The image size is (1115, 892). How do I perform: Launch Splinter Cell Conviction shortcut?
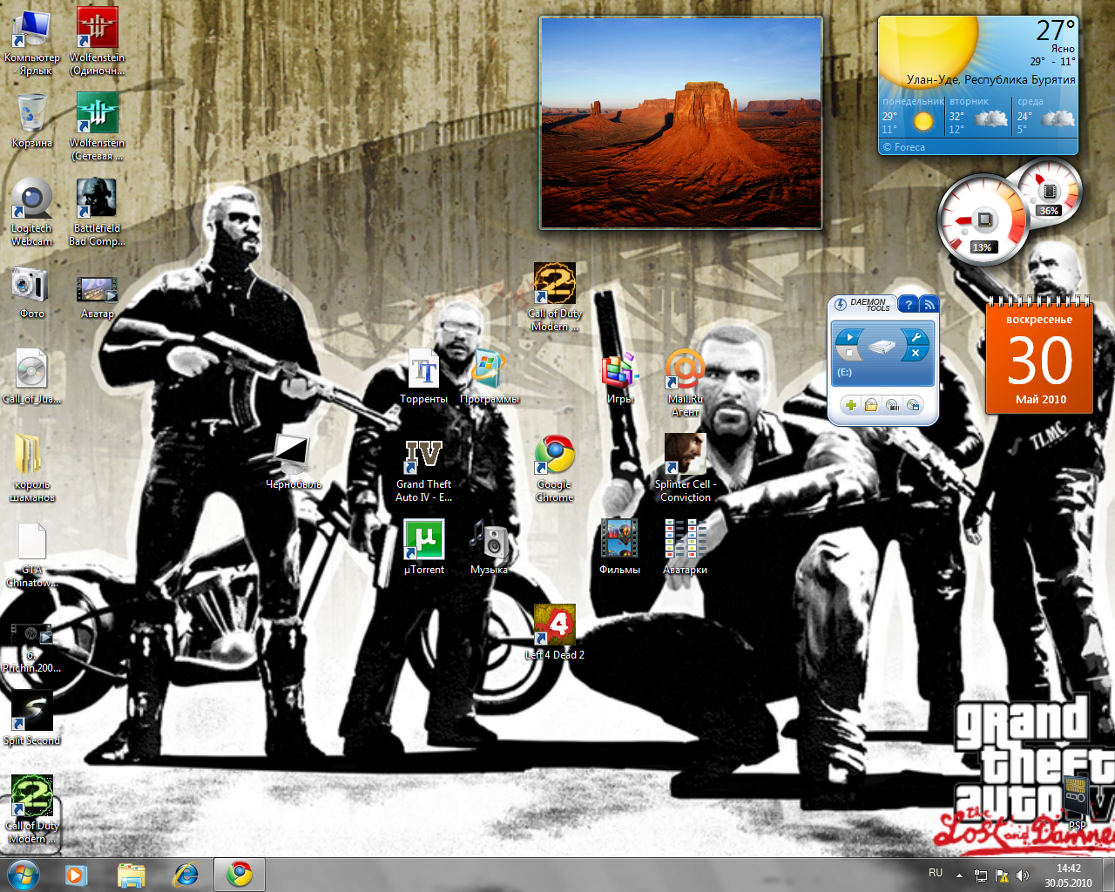pyautogui.click(x=686, y=468)
